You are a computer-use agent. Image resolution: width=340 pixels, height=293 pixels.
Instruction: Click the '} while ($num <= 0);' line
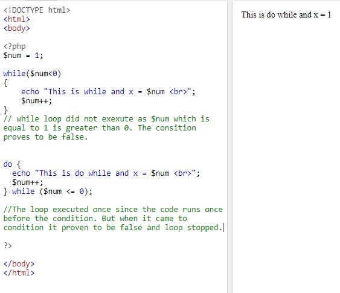point(48,192)
